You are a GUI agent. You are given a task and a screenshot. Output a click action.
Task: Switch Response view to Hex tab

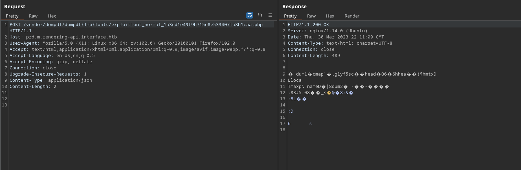click(330, 16)
